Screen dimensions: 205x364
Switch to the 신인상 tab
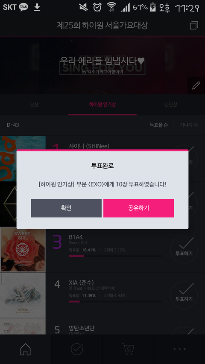[x=171, y=105]
